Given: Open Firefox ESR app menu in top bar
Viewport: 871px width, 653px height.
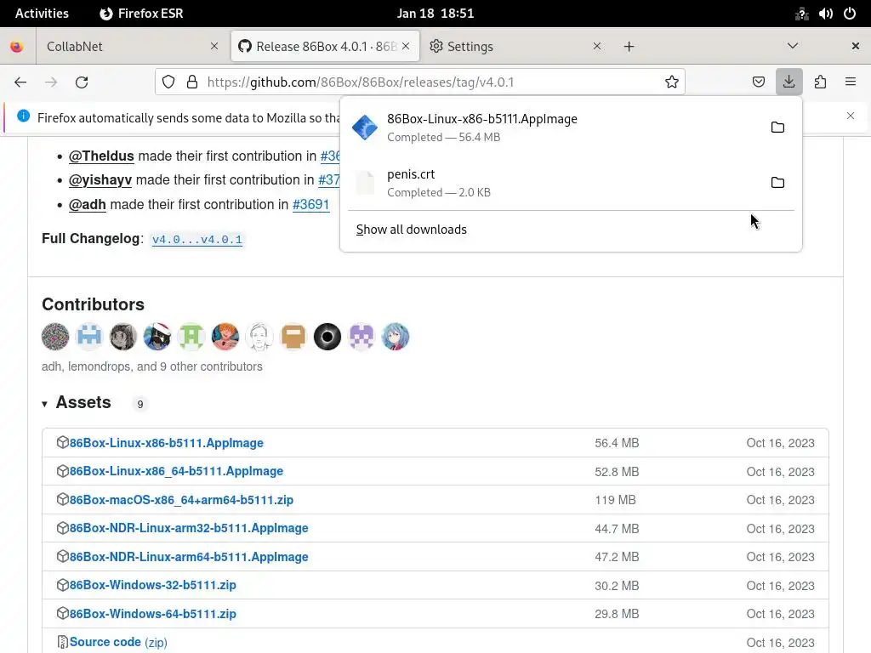Looking at the screenshot, I should point(141,14).
